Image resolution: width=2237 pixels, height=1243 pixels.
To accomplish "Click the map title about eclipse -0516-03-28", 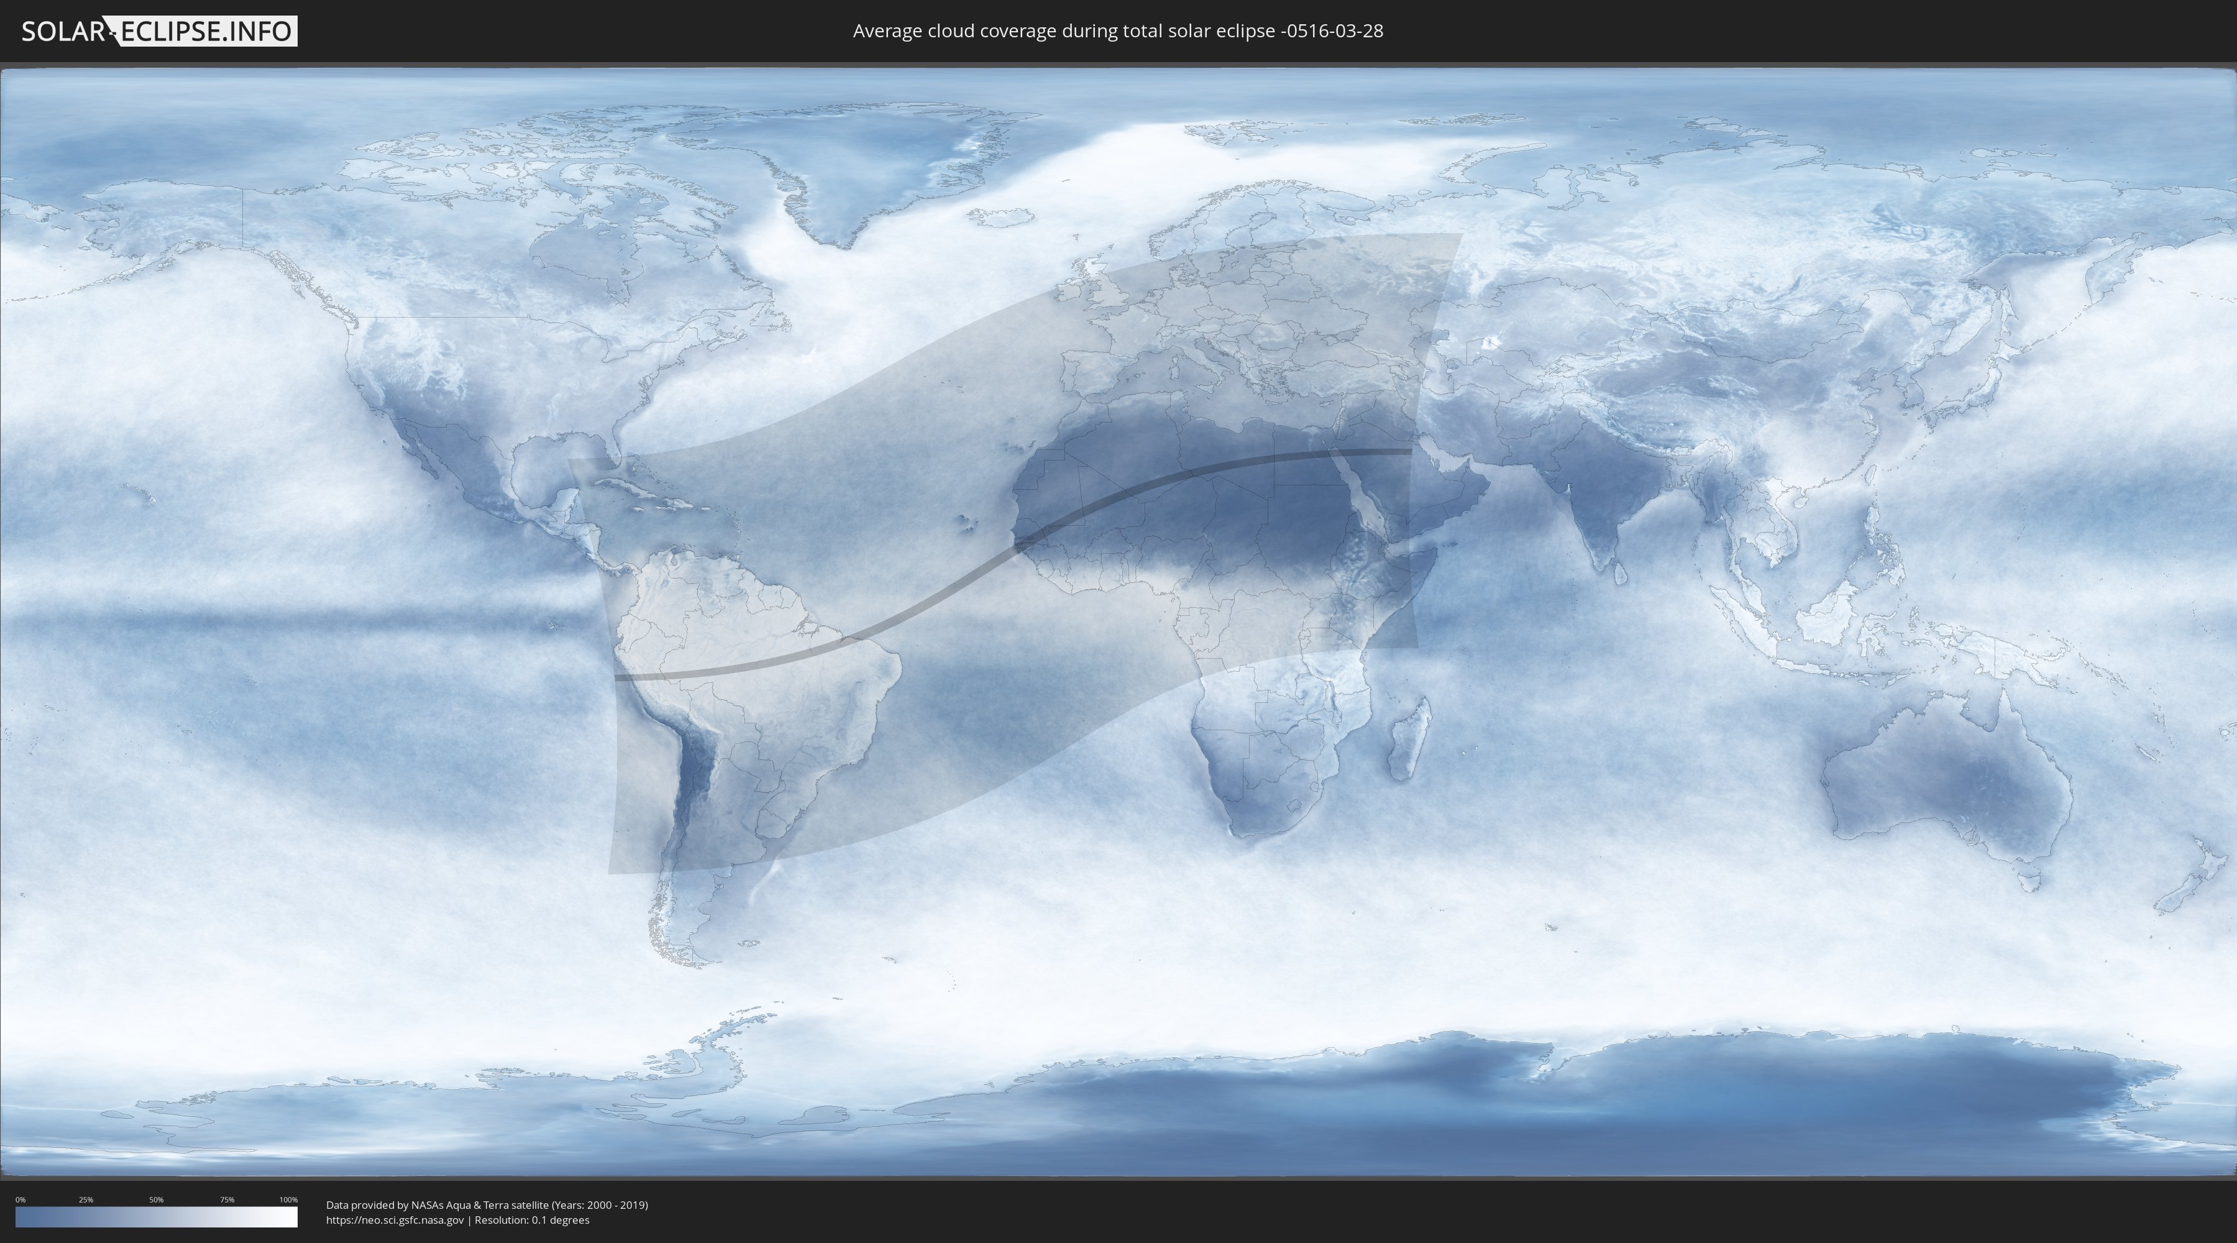I will click(x=1118, y=31).
